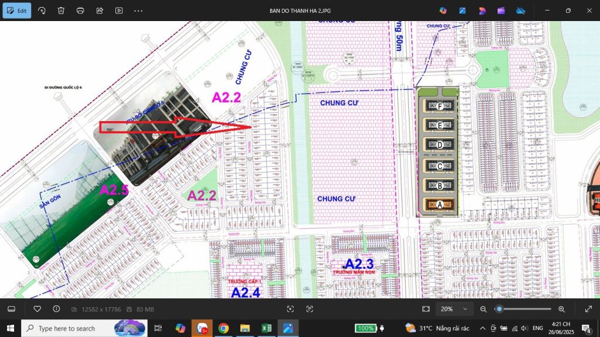Click the scan text icon
The width and height of the screenshot is (600, 337).
[309, 309]
